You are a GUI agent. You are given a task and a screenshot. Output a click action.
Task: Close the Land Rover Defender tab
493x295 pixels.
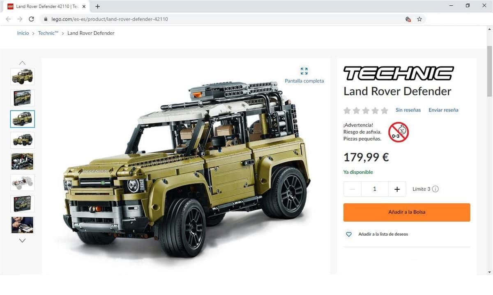84,7
